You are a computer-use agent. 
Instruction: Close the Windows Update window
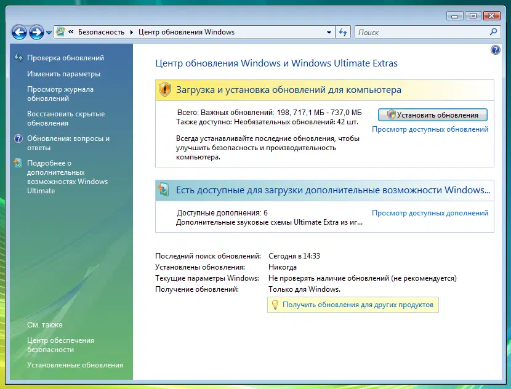click(x=492, y=15)
